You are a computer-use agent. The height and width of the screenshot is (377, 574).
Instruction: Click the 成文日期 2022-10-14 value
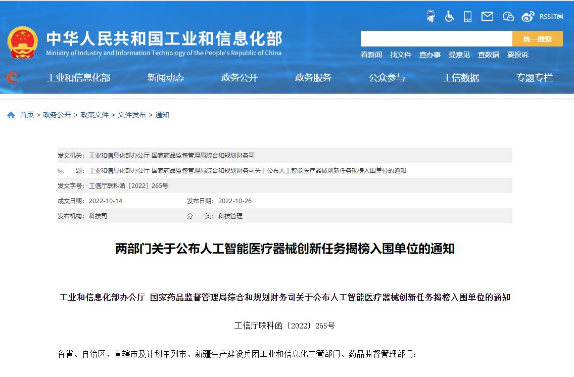point(106,201)
